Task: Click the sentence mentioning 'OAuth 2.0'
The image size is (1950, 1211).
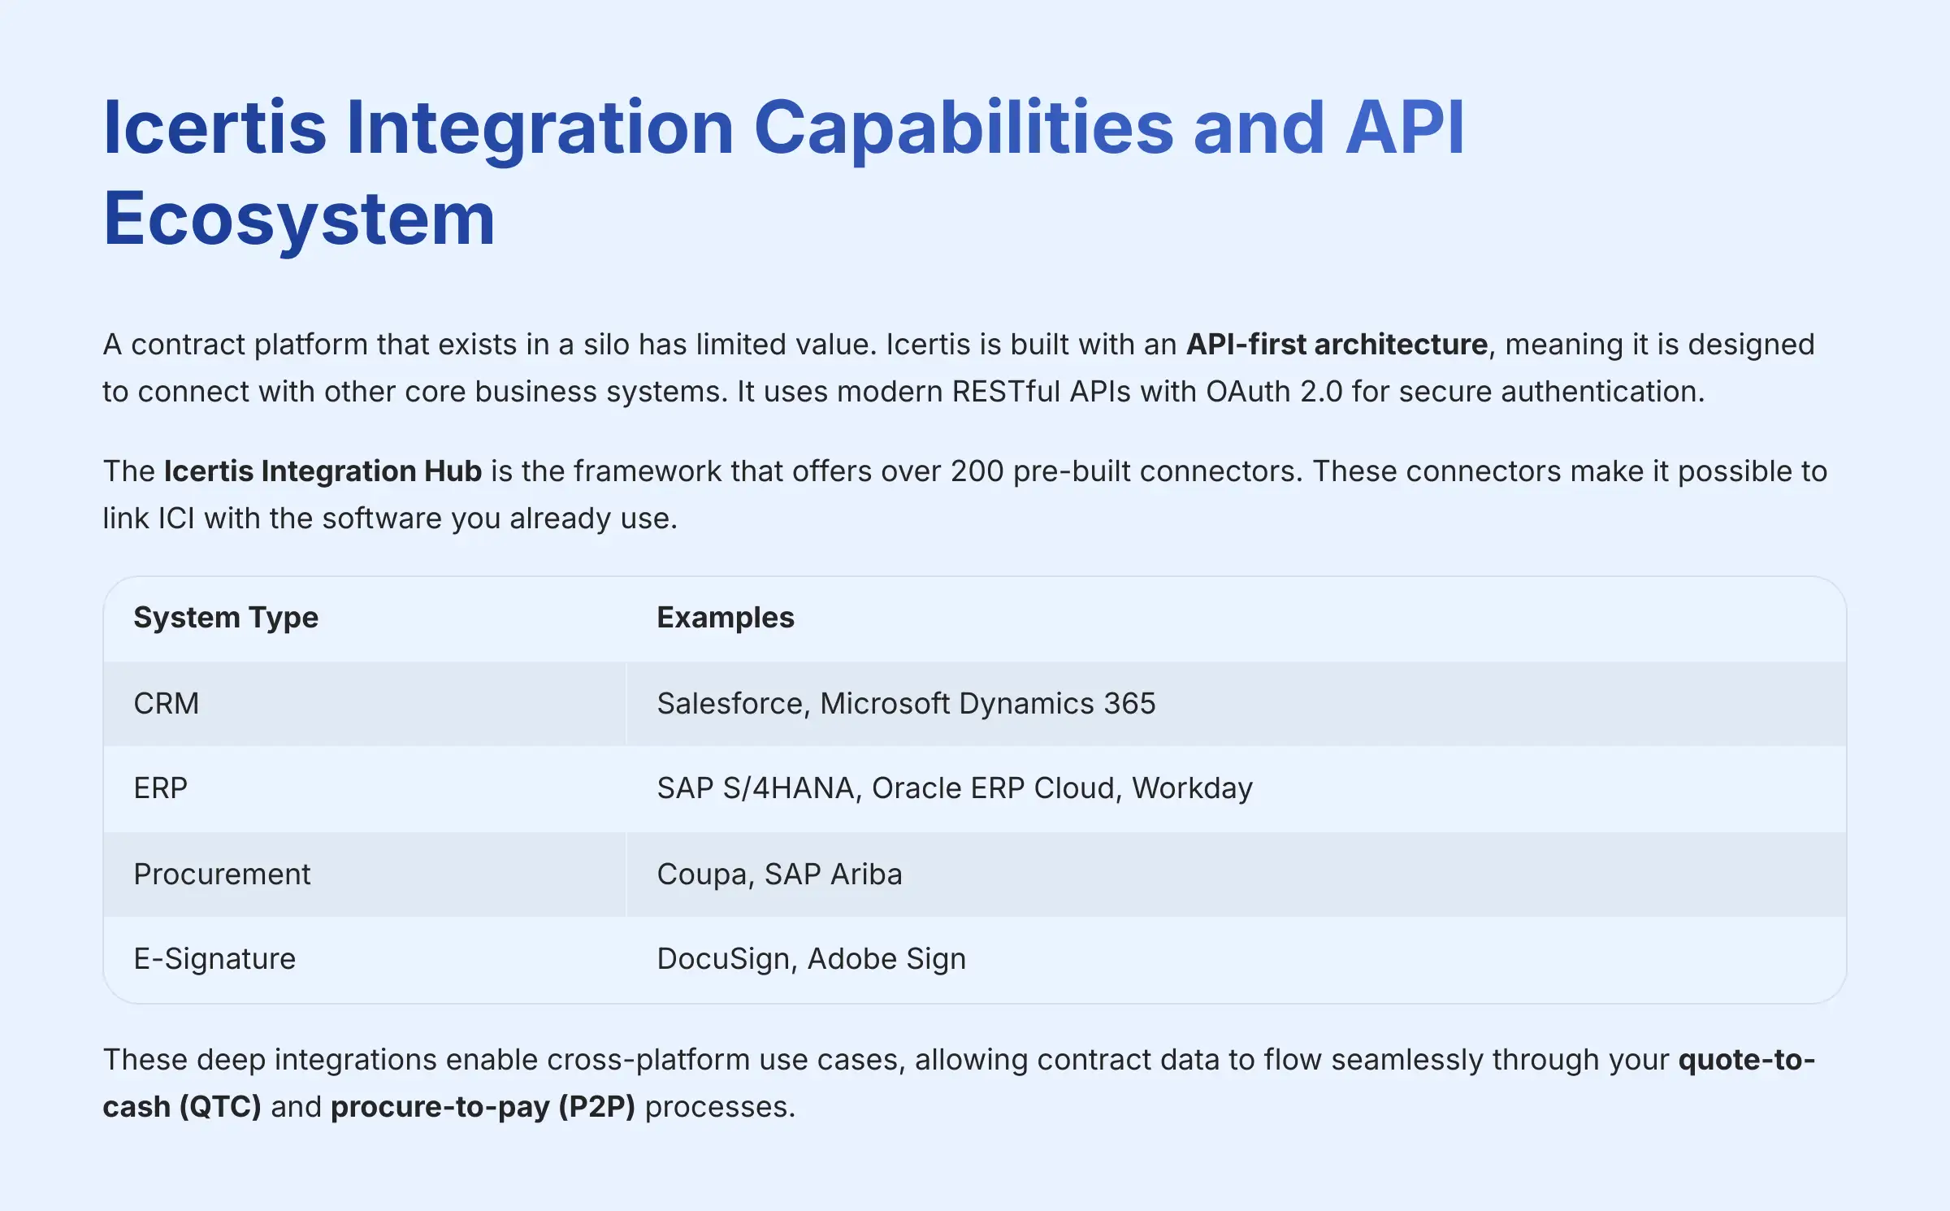Action: [x=1220, y=392]
